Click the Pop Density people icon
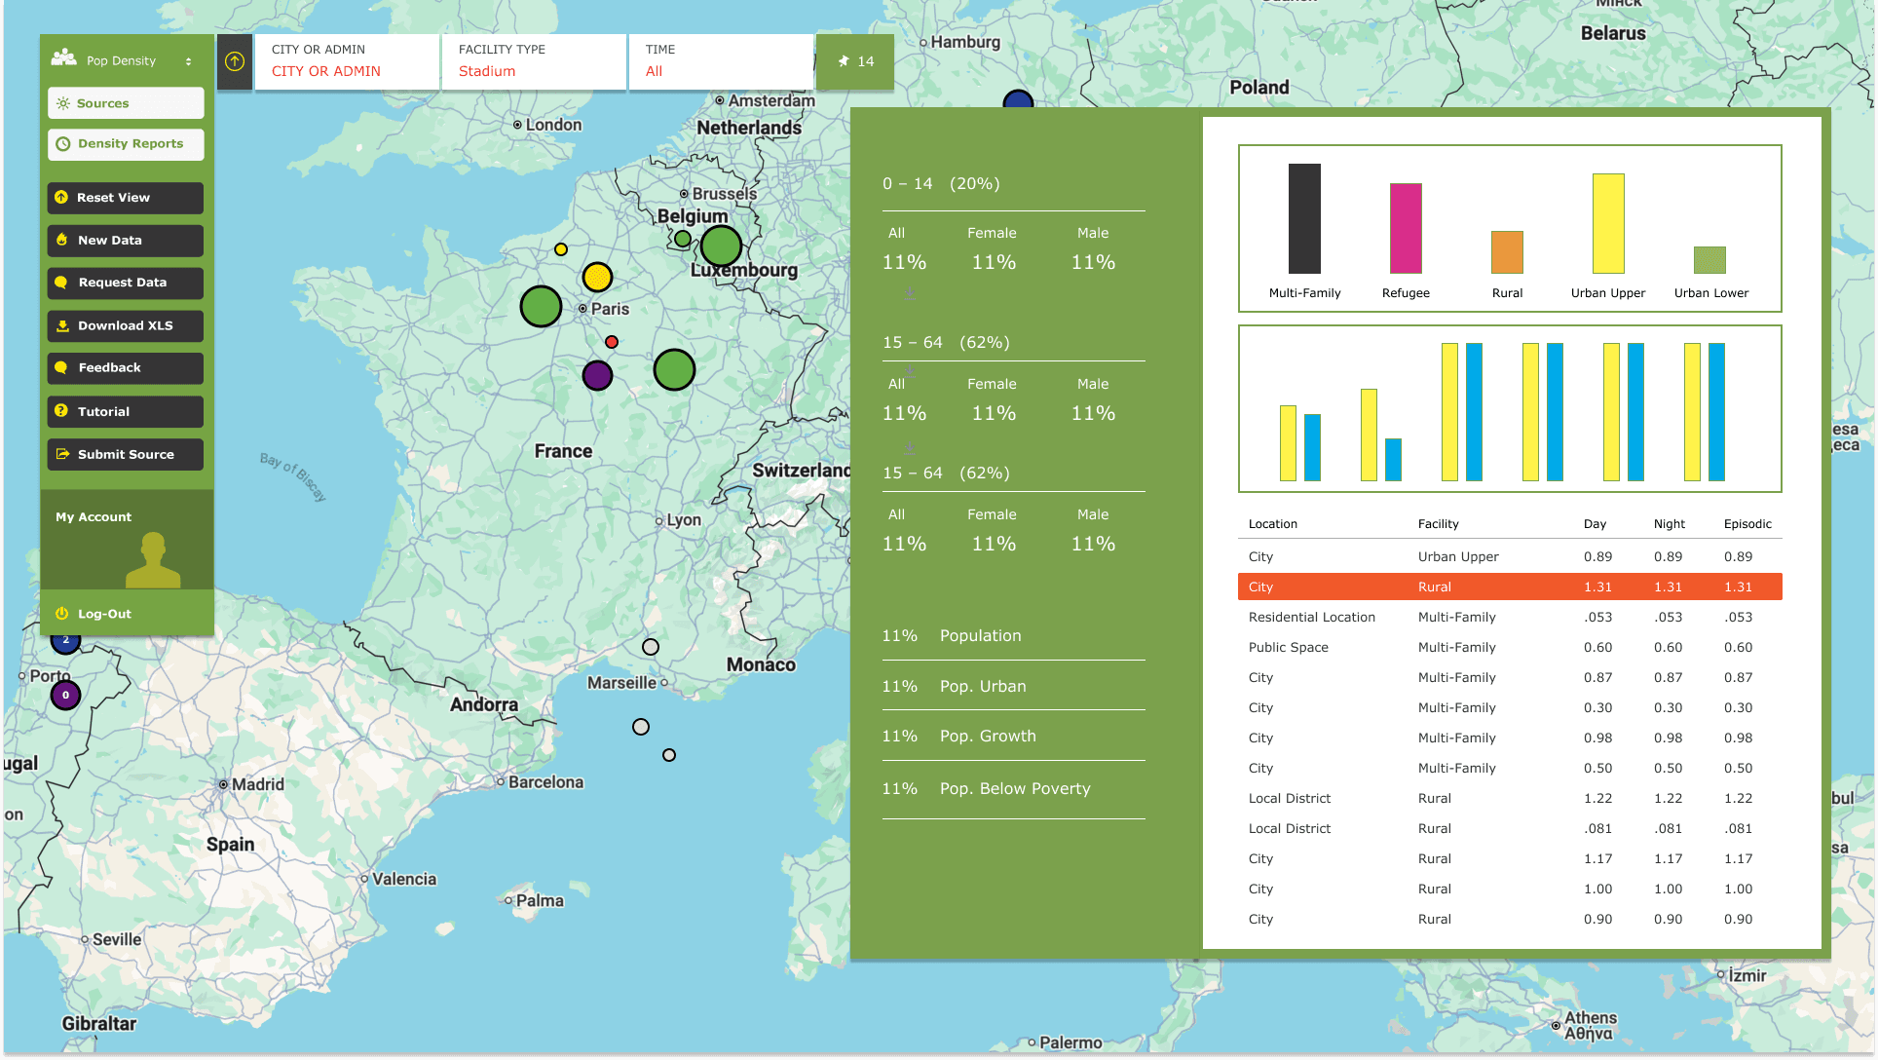Screen dimensions: 1878x1060 coord(63,58)
